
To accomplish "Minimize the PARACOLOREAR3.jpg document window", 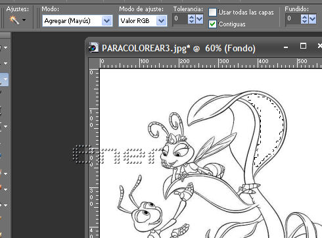I will [286, 47].
